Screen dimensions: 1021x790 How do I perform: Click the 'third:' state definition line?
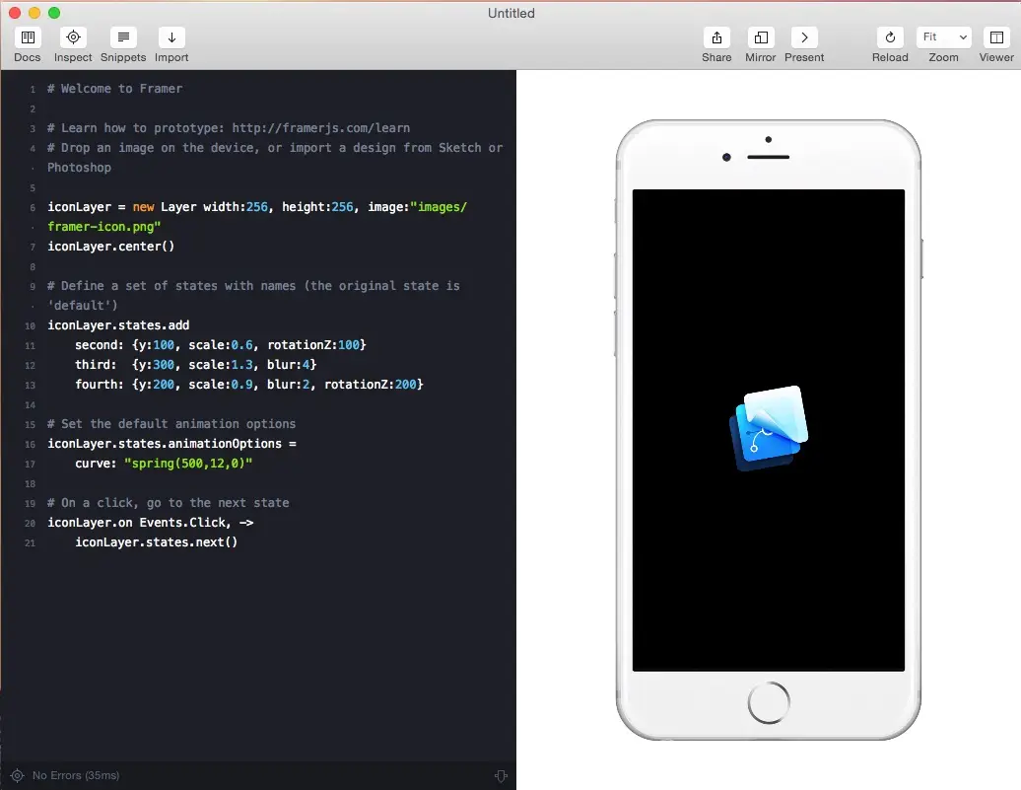click(x=195, y=364)
